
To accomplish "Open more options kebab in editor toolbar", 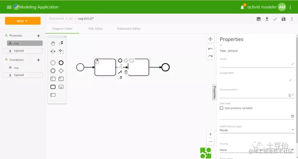I will (x=292, y=19).
